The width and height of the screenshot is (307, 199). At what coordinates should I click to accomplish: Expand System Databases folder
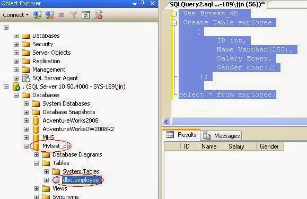click(26, 103)
